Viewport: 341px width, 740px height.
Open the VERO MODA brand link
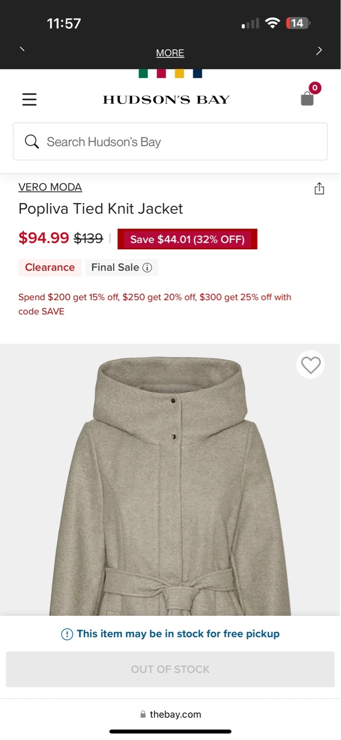pos(50,187)
